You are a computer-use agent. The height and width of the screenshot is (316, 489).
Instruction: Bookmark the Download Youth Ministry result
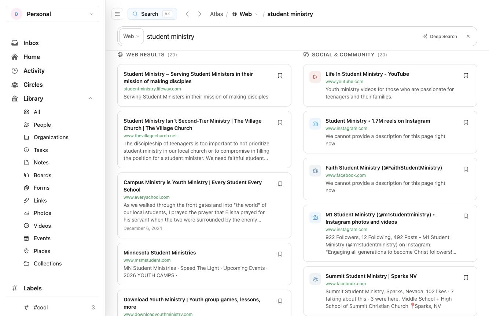[280, 301]
